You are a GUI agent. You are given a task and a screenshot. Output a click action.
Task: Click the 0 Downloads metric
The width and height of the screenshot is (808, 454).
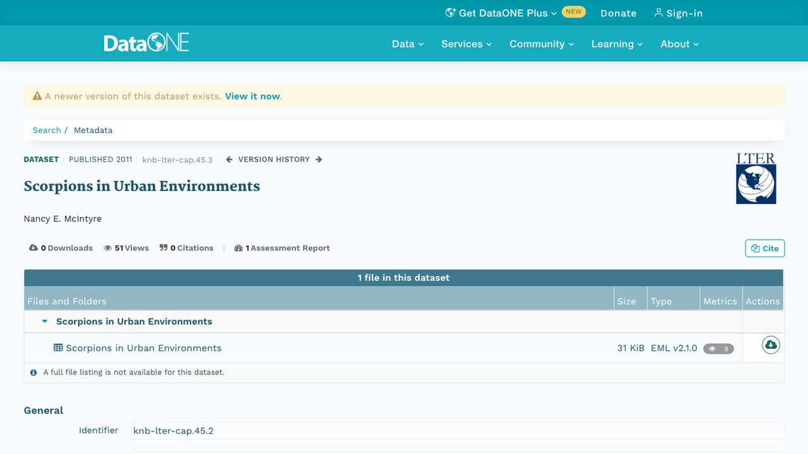tap(61, 248)
